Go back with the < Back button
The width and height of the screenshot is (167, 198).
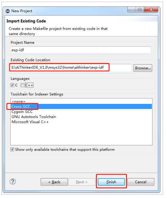54,182
